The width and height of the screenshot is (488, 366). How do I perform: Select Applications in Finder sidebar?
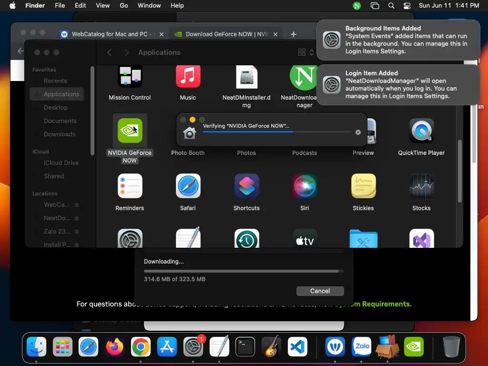(x=57, y=94)
